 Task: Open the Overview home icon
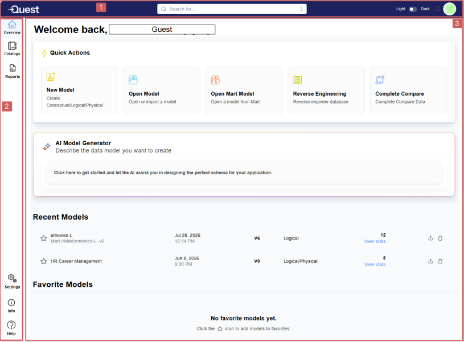click(12, 25)
